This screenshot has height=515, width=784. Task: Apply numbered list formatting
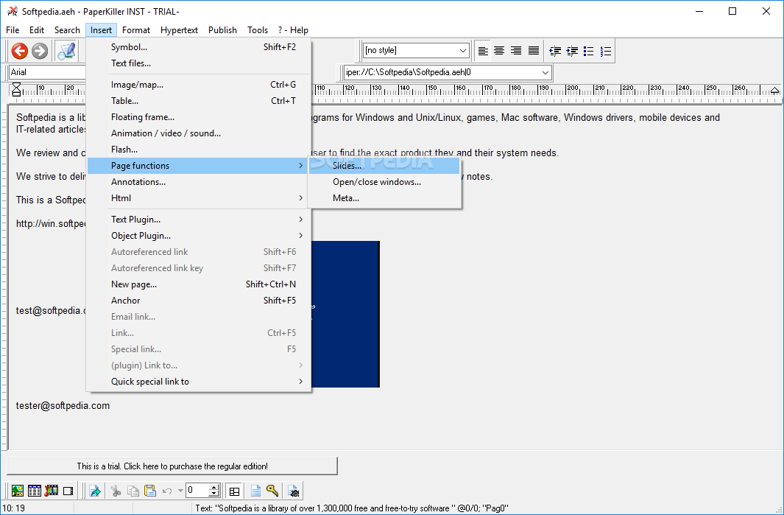pos(606,51)
